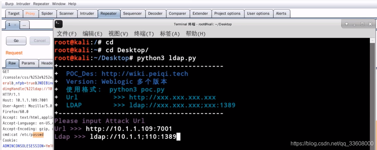377x150 pixels.
Task: Open the Help menu in Burp
Action: click(72, 4)
